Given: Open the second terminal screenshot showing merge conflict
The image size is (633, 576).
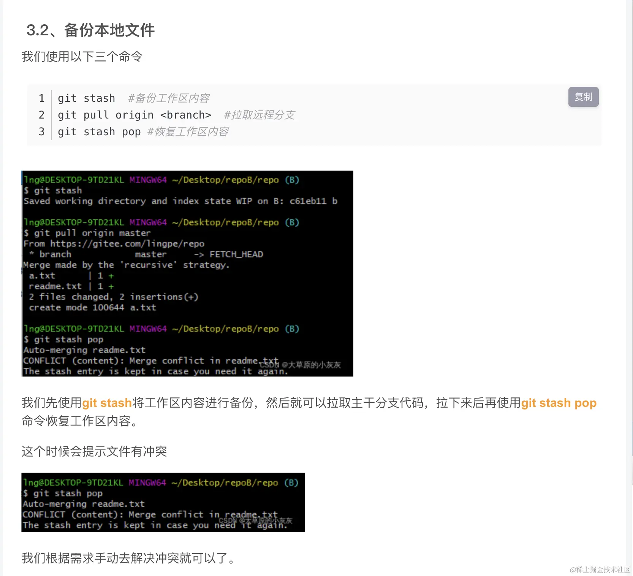Looking at the screenshot, I should 163,502.
